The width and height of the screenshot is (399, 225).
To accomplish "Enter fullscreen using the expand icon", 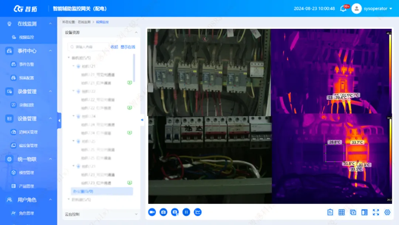I will coord(376,212).
